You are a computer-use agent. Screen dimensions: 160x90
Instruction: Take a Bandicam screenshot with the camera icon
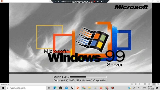click(98, 1)
